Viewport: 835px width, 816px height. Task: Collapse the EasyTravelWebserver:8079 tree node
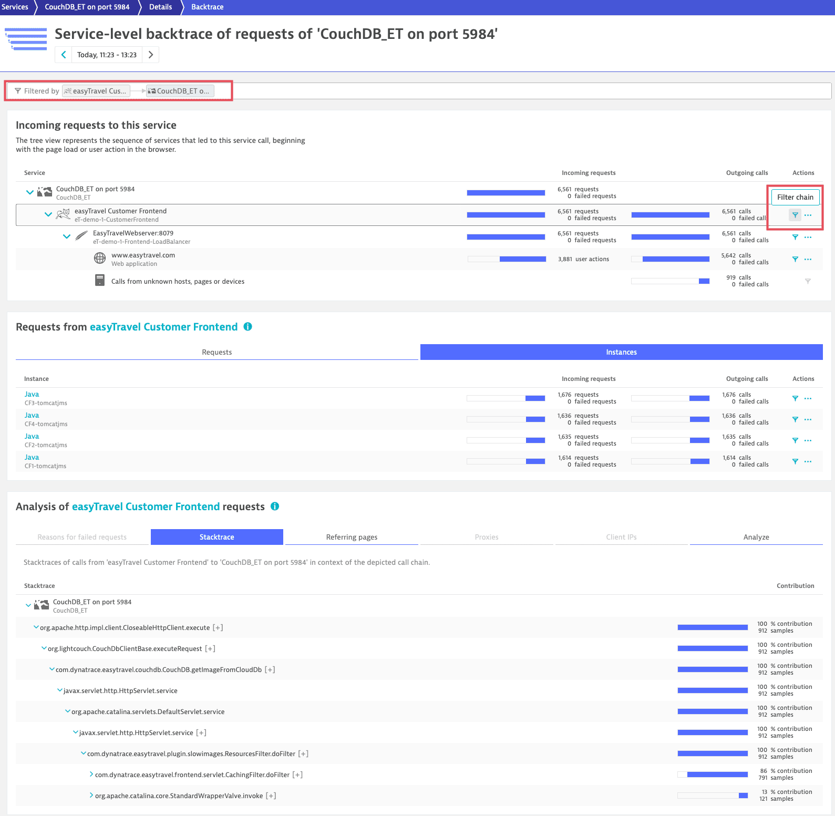[x=67, y=236]
